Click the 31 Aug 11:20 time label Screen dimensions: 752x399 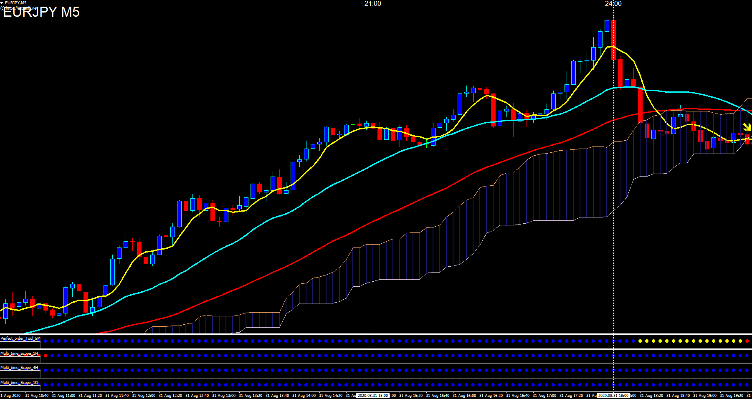pos(90,396)
